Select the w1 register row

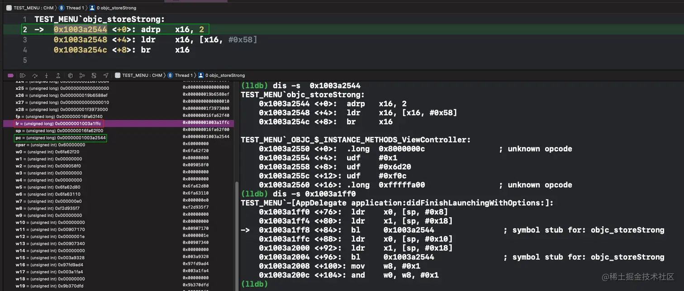point(118,159)
